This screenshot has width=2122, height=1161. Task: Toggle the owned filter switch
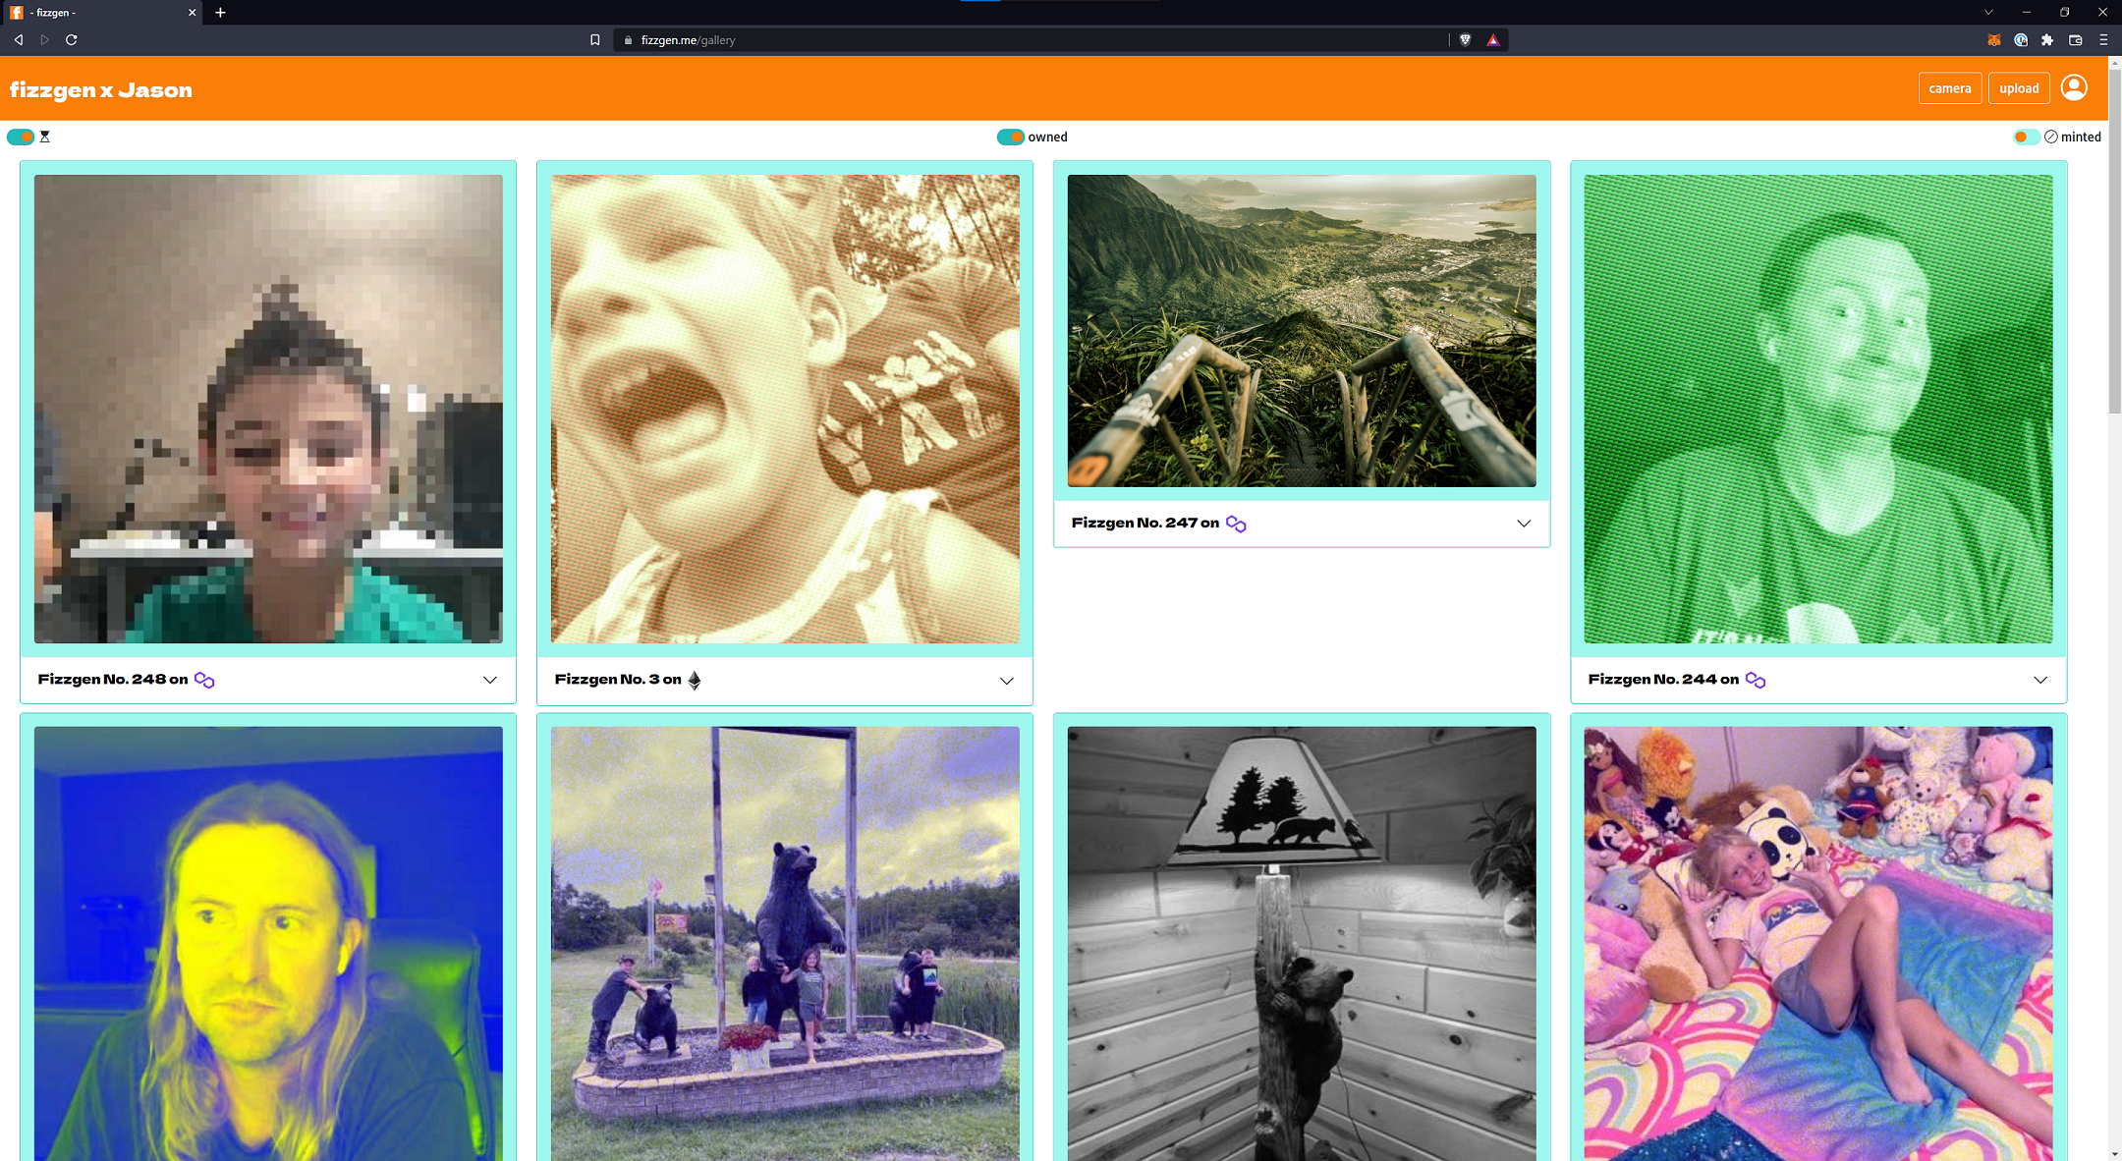pos(1010,137)
